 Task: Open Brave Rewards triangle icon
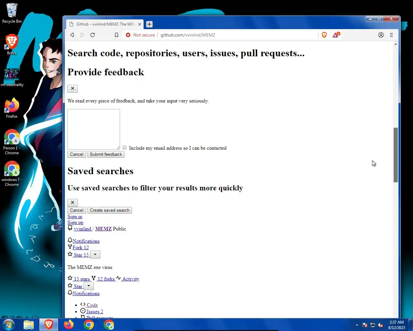point(336,35)
